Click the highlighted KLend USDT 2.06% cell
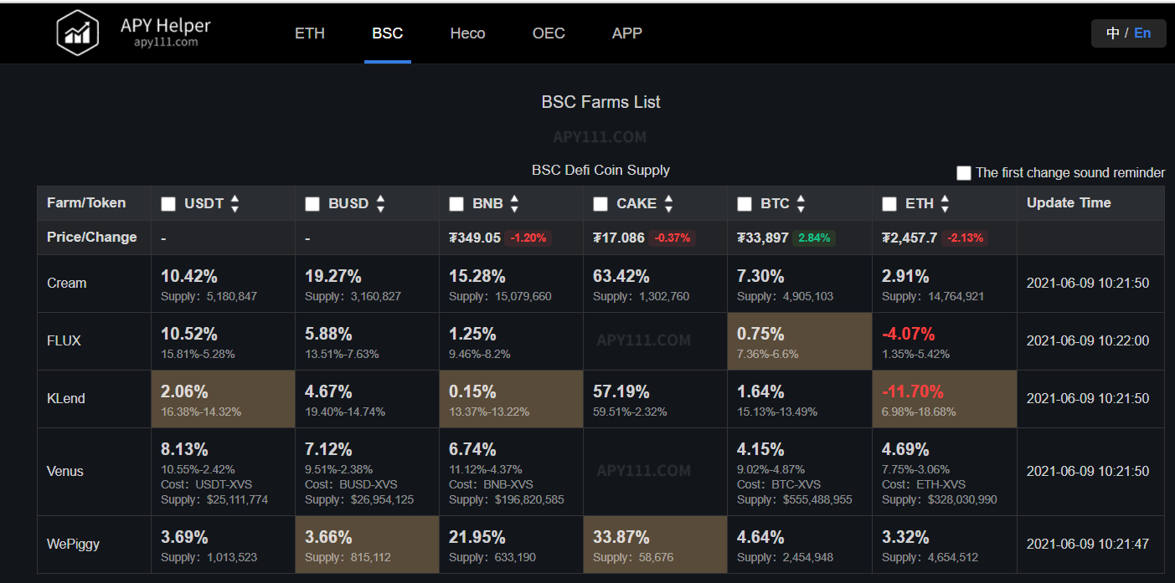This screenshot has height=583, width=1175. click(x=223, y=399)
